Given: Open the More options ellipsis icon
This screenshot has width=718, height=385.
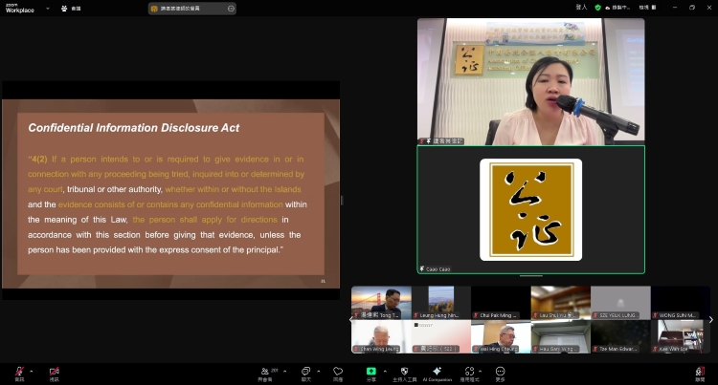Looking at the screenshot, I should 500,372.
